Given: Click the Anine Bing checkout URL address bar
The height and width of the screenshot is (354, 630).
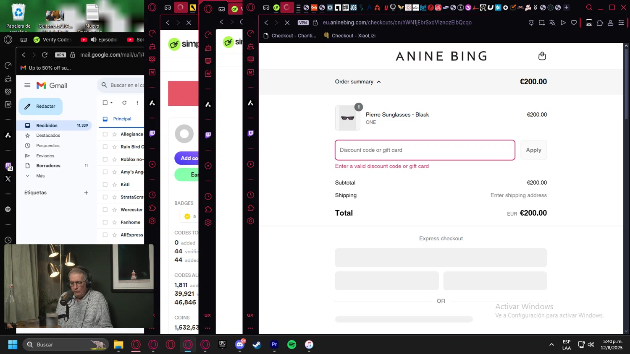Looking at the screenshot, I should coord(397,23).
